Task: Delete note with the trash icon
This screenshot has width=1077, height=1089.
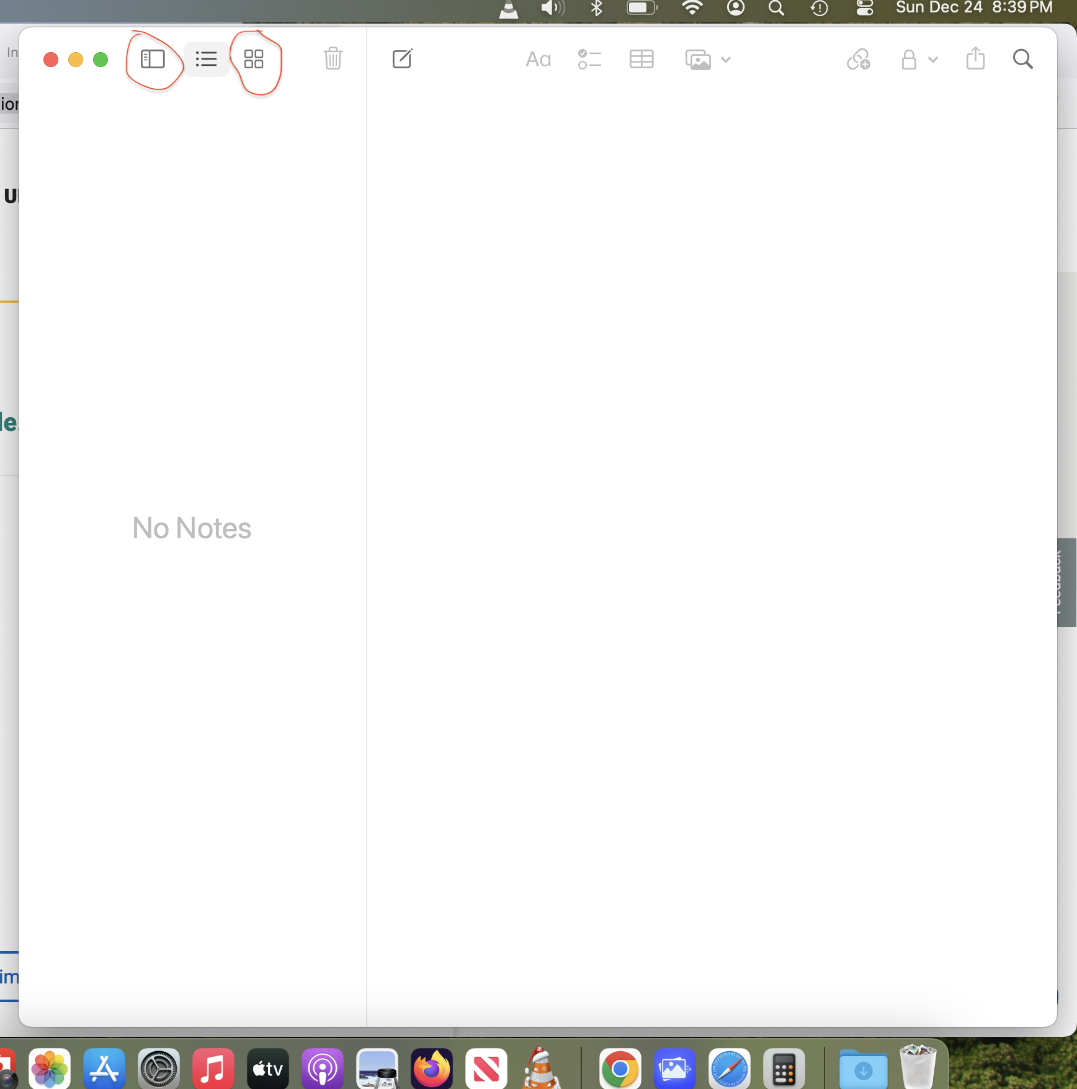Action: coord(333,59)
